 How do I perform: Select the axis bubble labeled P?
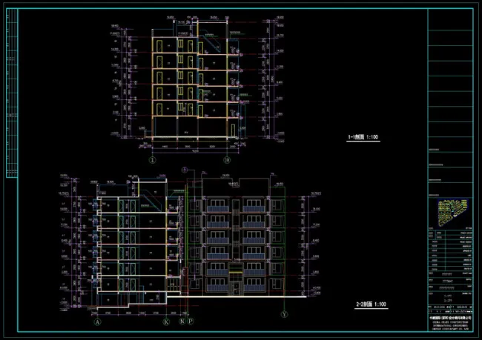pos(190,323)
